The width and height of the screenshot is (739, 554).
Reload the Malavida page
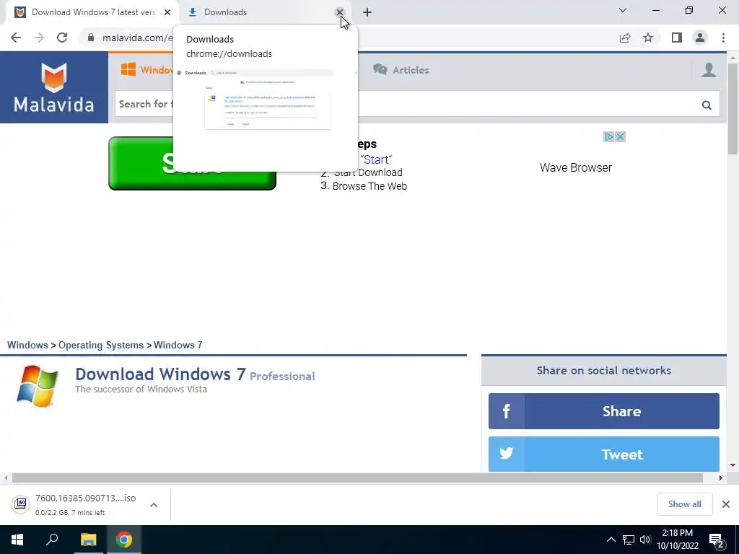tap(62, 38)
